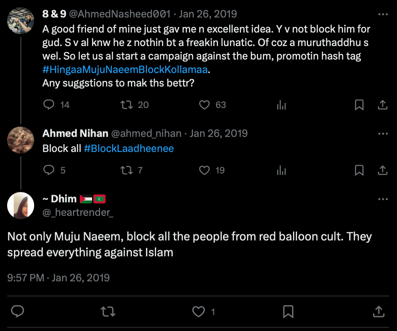Screen dimensions: 397x331
Task: Open the #HingaaMujuNaeemBlockKollamaa hashtag
Action: [125, 70]
